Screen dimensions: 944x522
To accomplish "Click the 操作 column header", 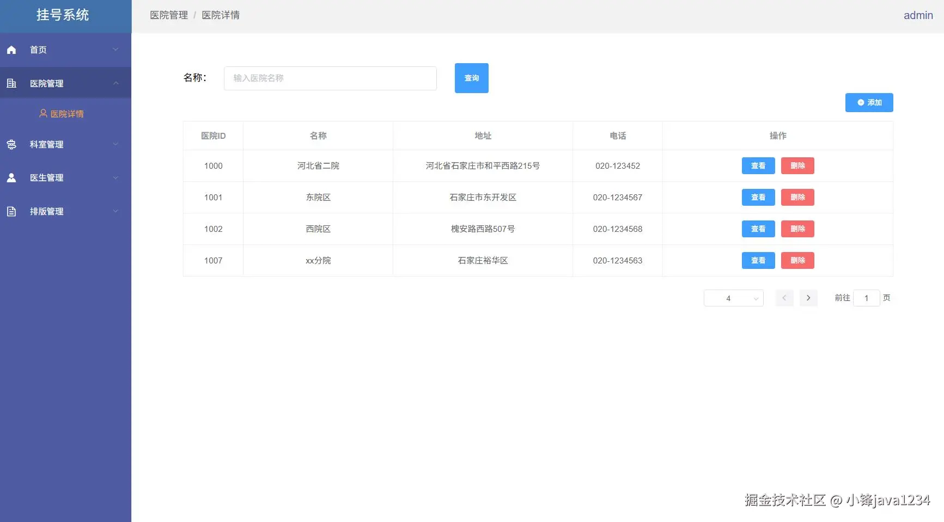I will tap(778, 136).
